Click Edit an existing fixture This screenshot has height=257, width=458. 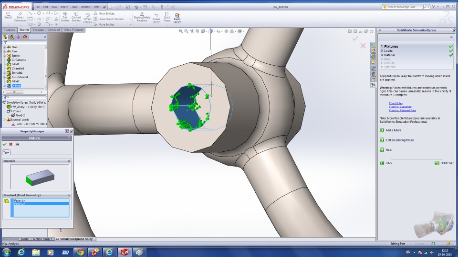click(x=396, y=140)
